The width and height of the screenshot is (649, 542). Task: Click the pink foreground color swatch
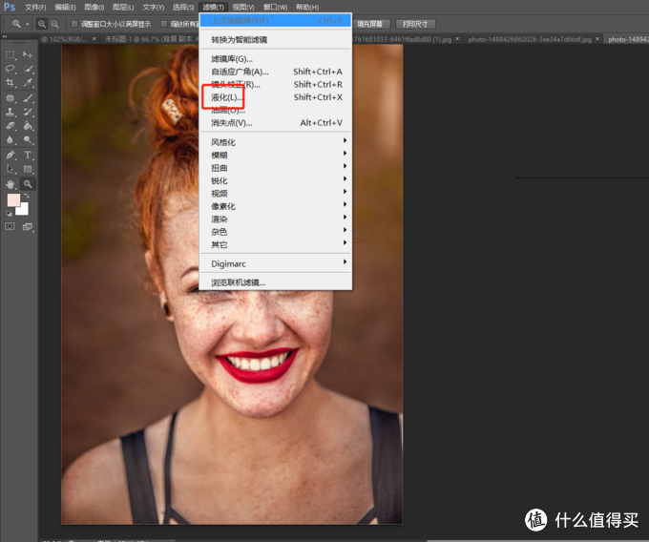coord(12,199)
